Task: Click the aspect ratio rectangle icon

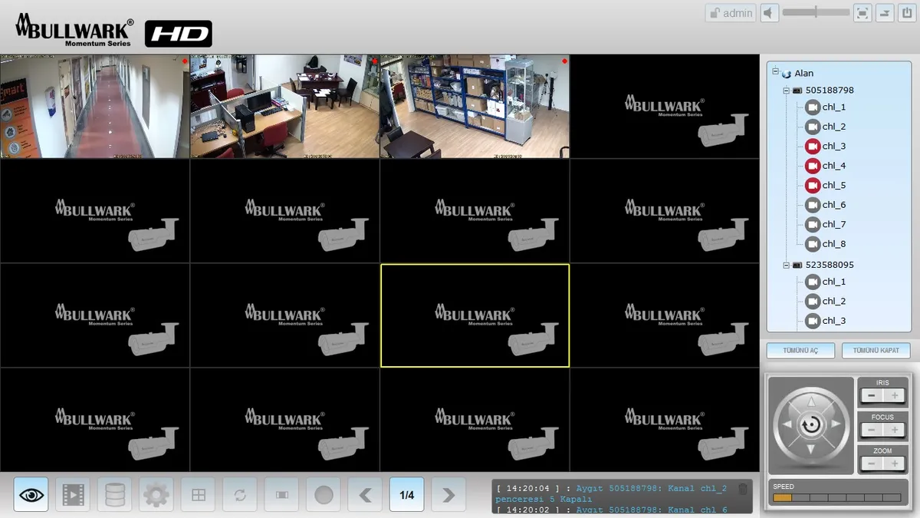Action: pos(281,495)
